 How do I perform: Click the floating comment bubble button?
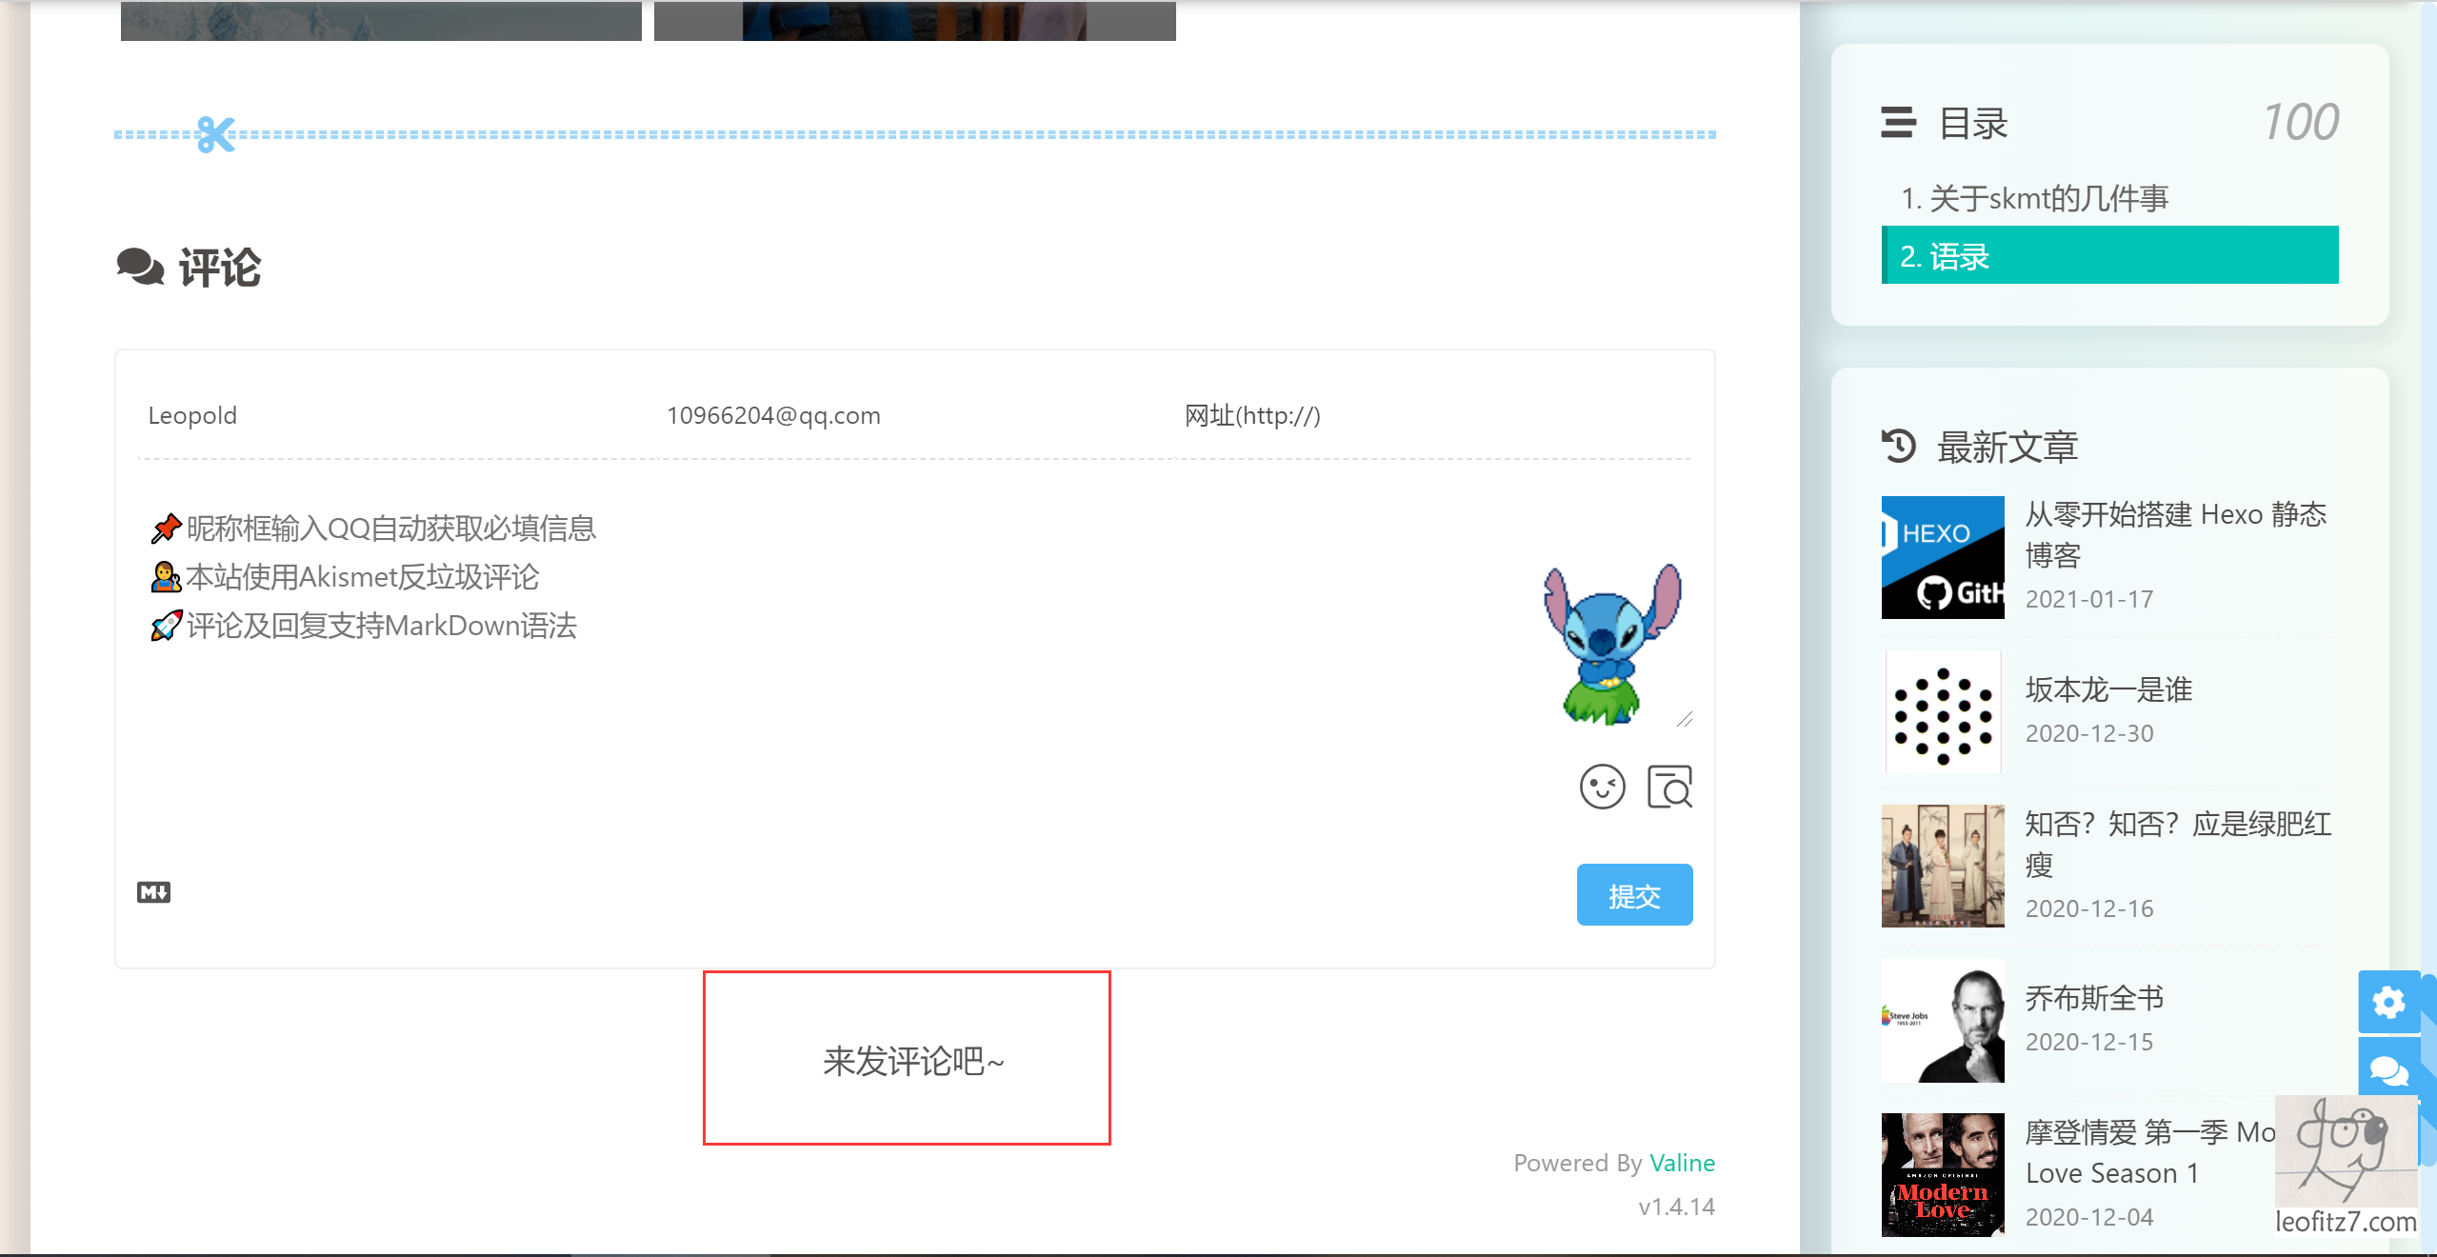[x=2388, y=1070]
